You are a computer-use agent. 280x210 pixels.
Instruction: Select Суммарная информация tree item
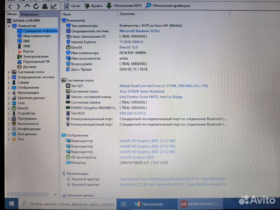point(37,31)
